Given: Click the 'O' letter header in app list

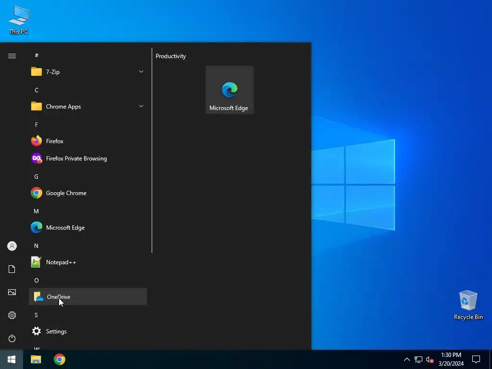Looking at the screenshot, I should [x=37, y=280].
